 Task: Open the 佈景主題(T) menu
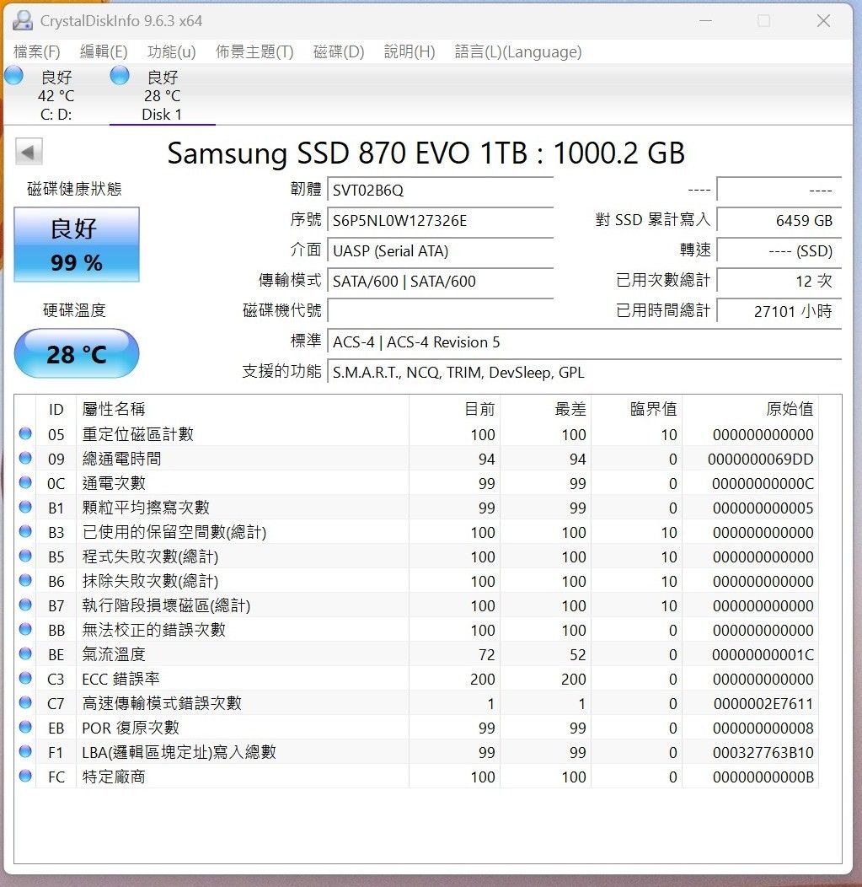tap(254, 52)
